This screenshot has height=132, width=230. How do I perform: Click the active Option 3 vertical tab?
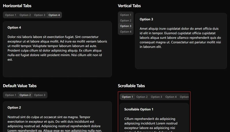[x=126, y=26]
